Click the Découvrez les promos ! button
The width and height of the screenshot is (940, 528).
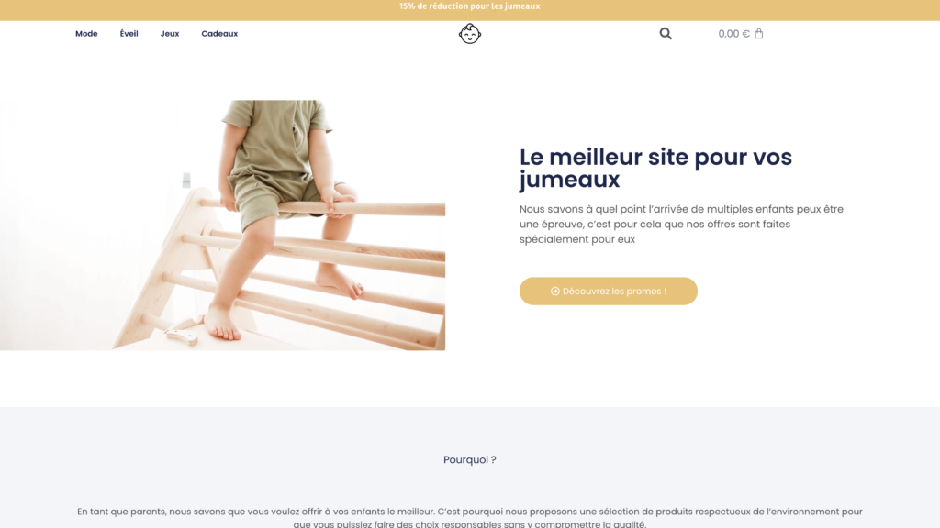click(x=608, y=291)
